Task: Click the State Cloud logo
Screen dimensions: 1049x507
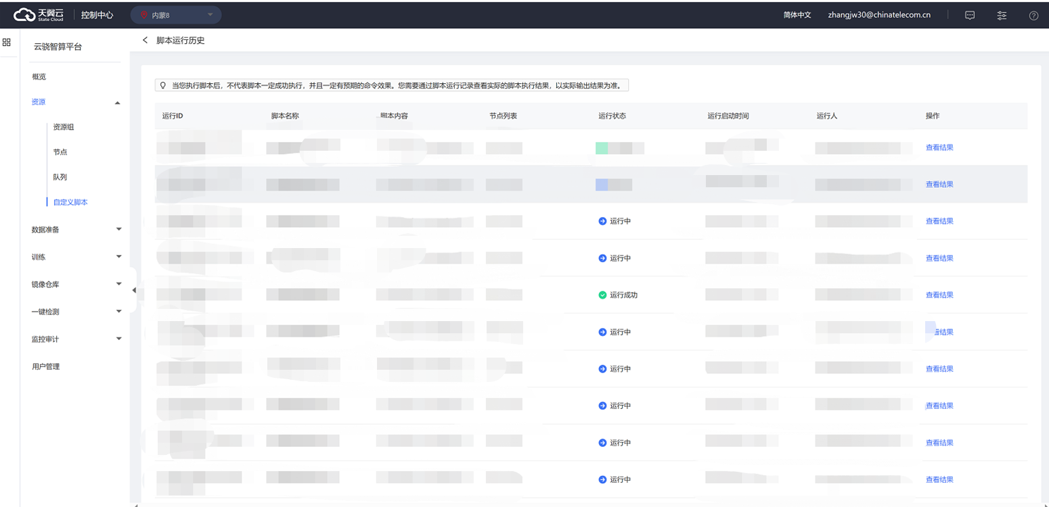Action: pyautogui.click(x=39, y=14)
